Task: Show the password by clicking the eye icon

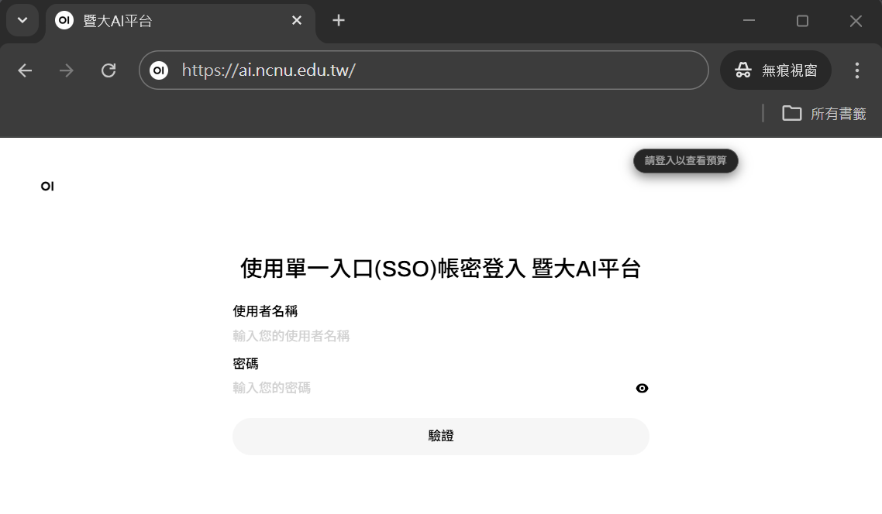Action: (x=642, y=388)
